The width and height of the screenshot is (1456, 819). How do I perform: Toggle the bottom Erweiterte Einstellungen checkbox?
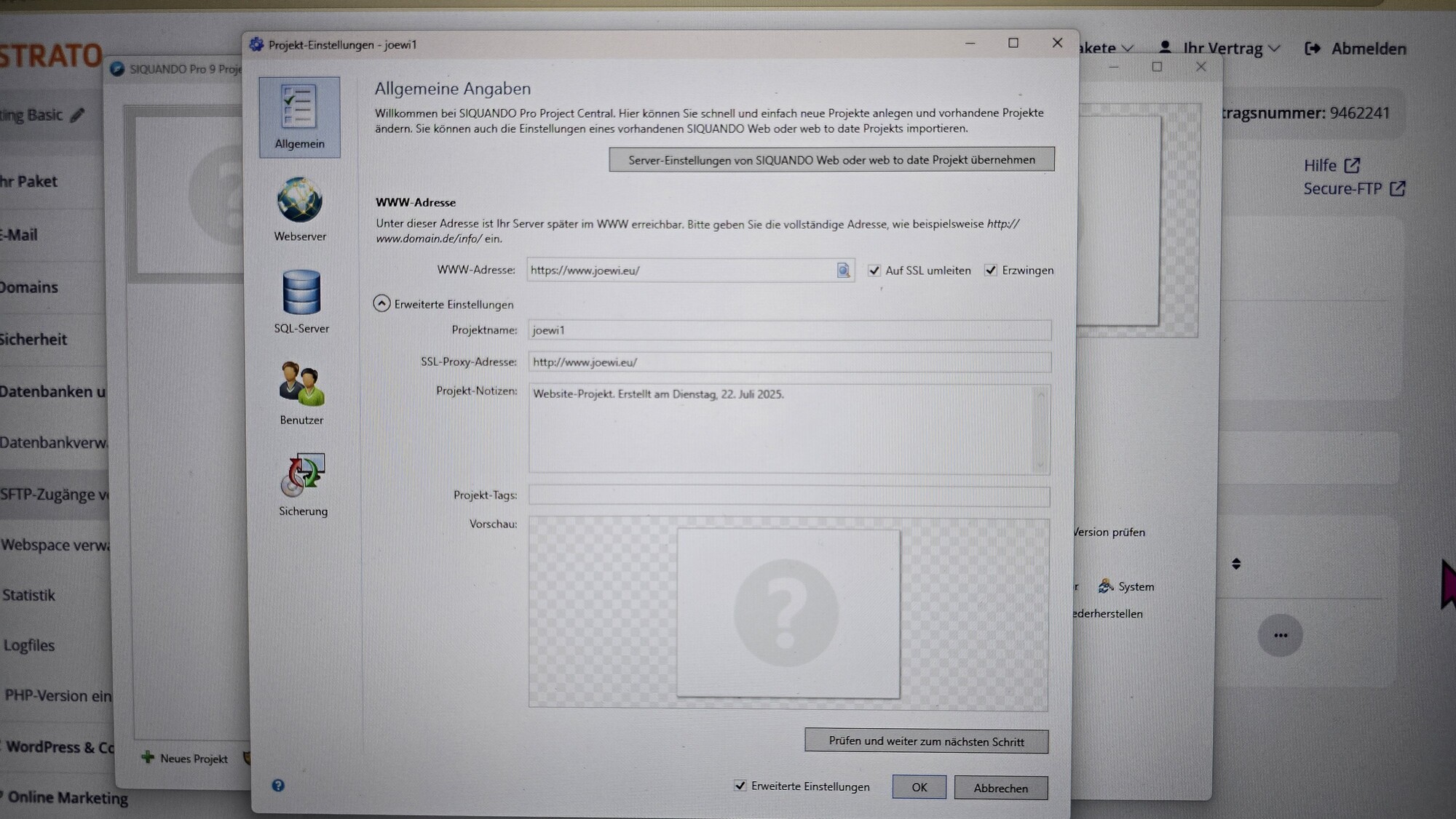pos(740,786)
